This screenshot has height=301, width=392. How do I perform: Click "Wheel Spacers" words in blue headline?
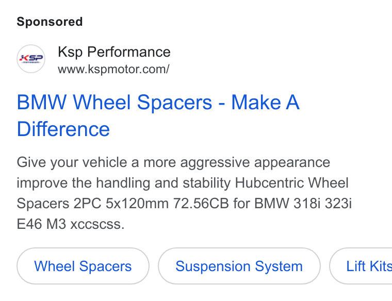click(x=142, y=102)
